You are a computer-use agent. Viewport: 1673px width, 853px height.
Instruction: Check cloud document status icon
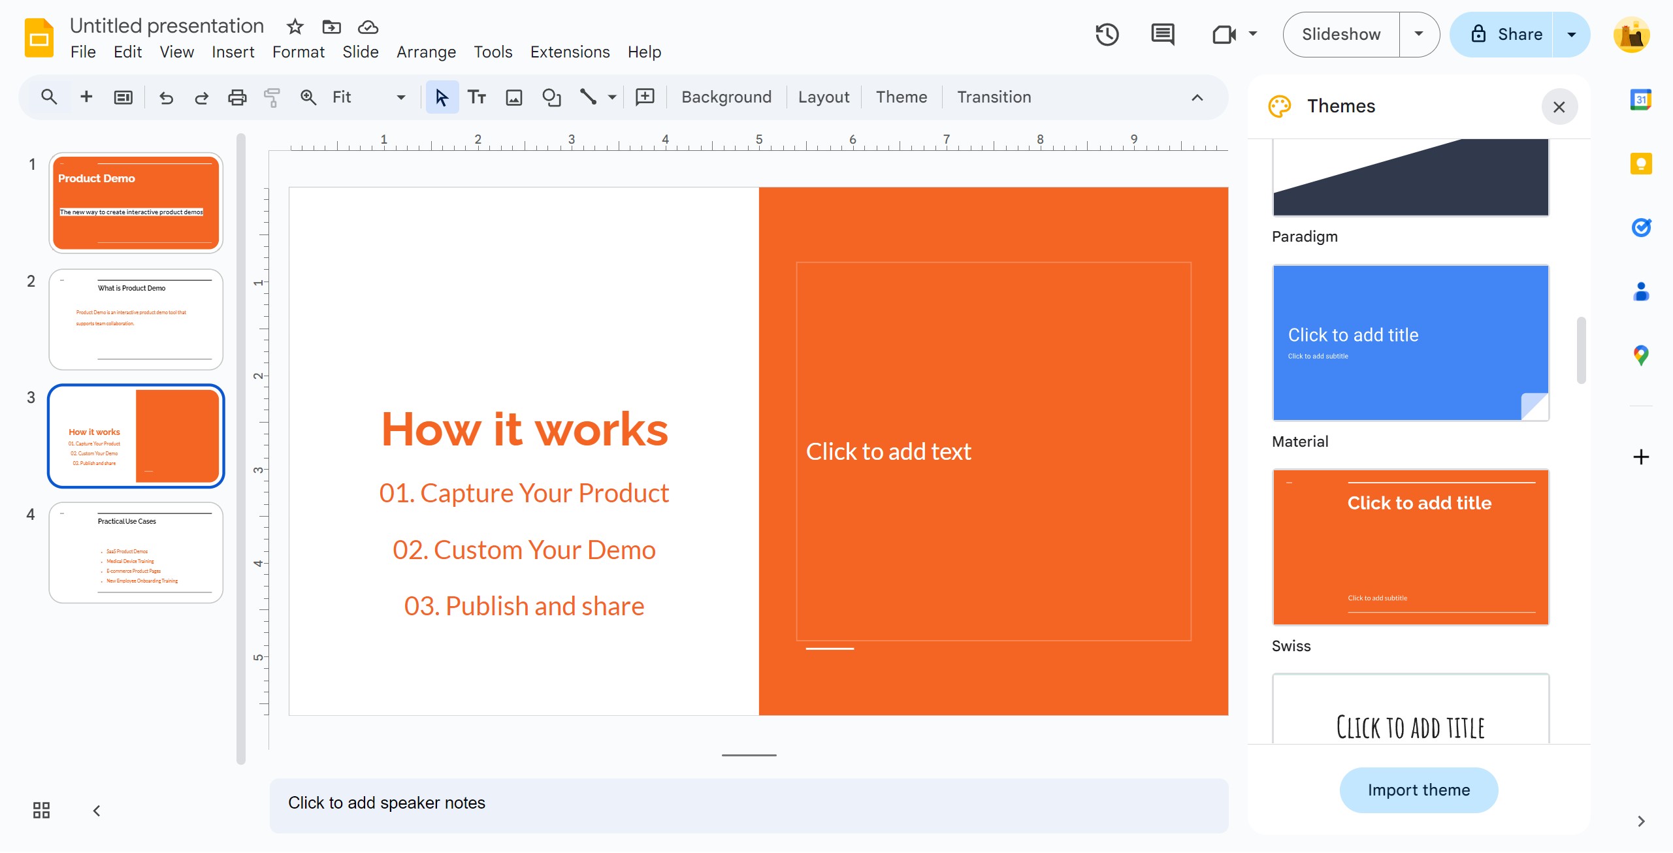368,27
